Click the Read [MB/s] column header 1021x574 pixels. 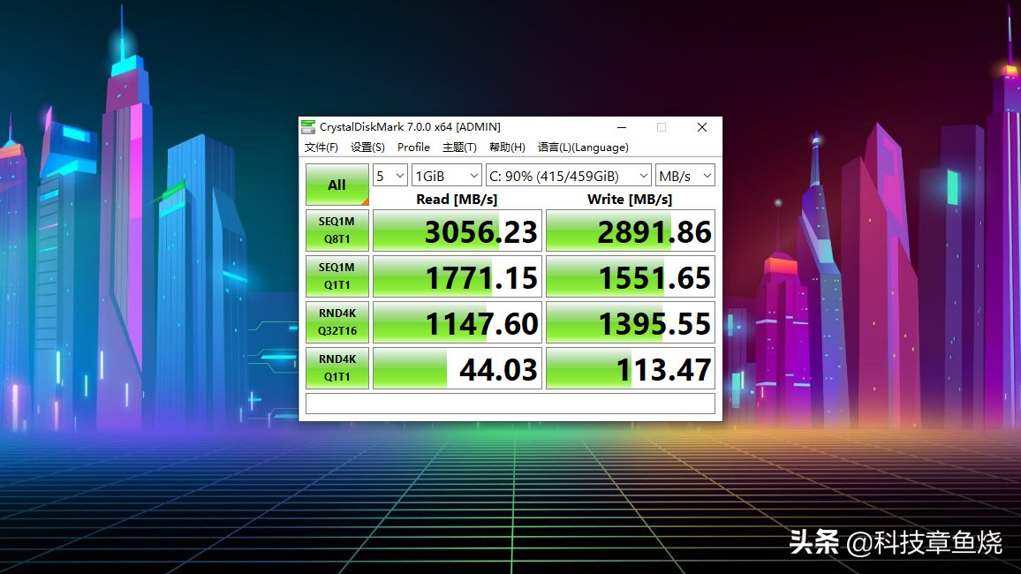coord(457,200)
